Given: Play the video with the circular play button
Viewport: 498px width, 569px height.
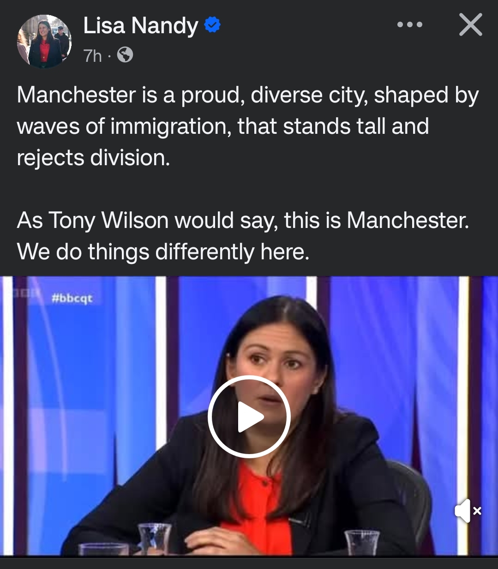Looking at the screenshot, I should coord(249,417).
